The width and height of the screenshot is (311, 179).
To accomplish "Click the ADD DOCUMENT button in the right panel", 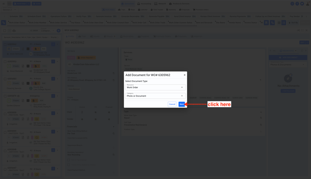I will coord(288,58).
